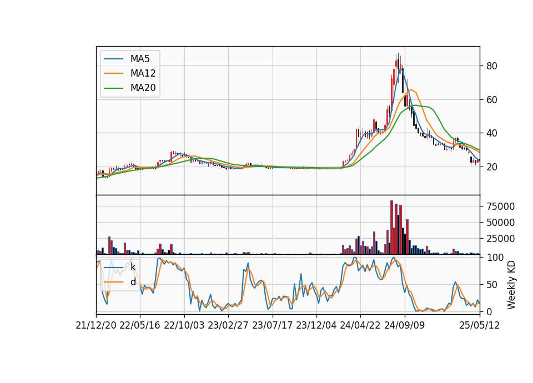Click the 23/07/17 date axis label
Viewport: 533px width, 383px height.
point(272,325)
